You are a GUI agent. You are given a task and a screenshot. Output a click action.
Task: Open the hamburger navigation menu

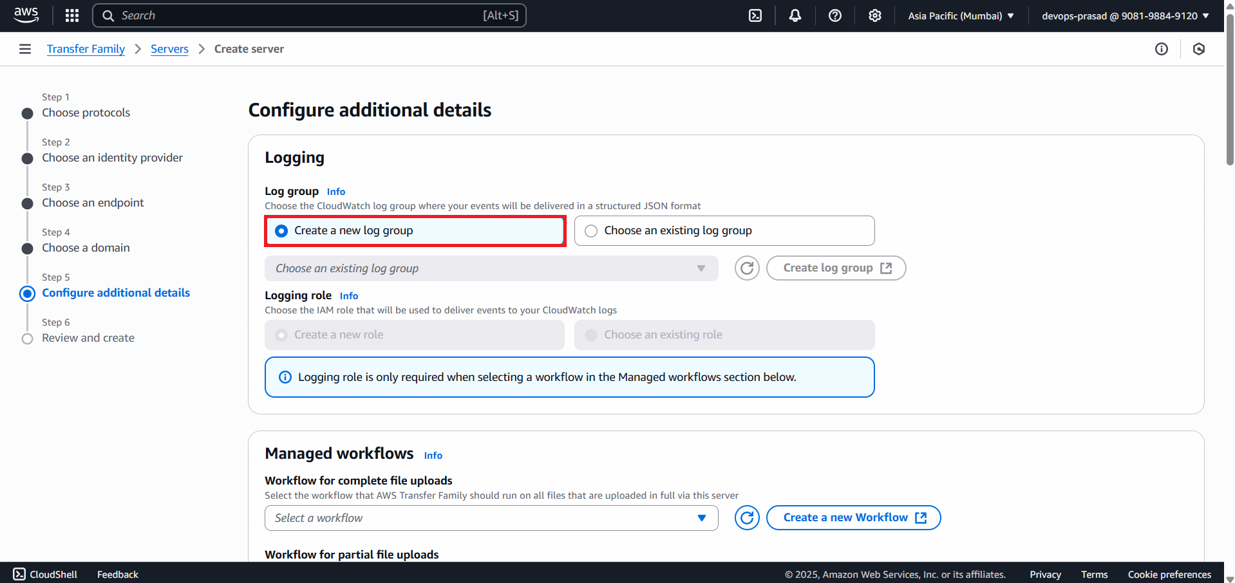point(24,48)
